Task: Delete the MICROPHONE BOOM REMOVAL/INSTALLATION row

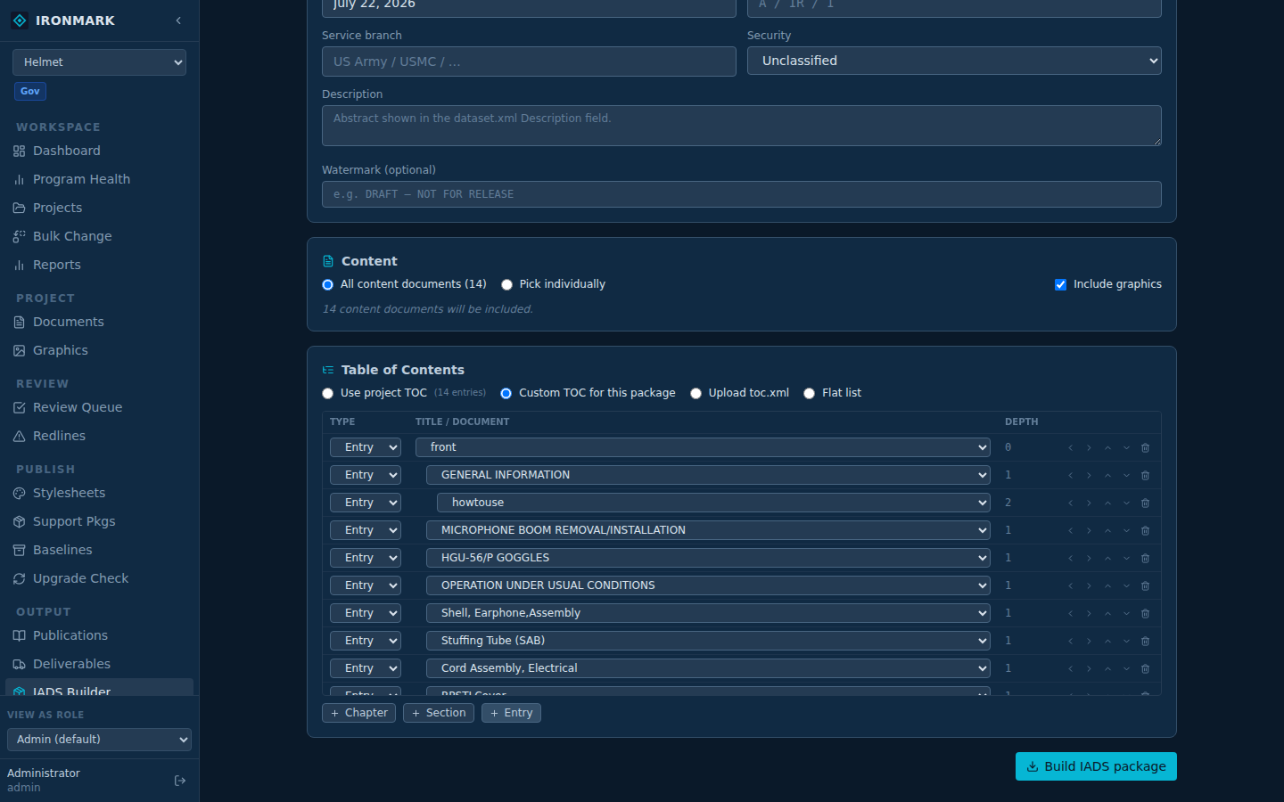Action: tap(1146, 531)
